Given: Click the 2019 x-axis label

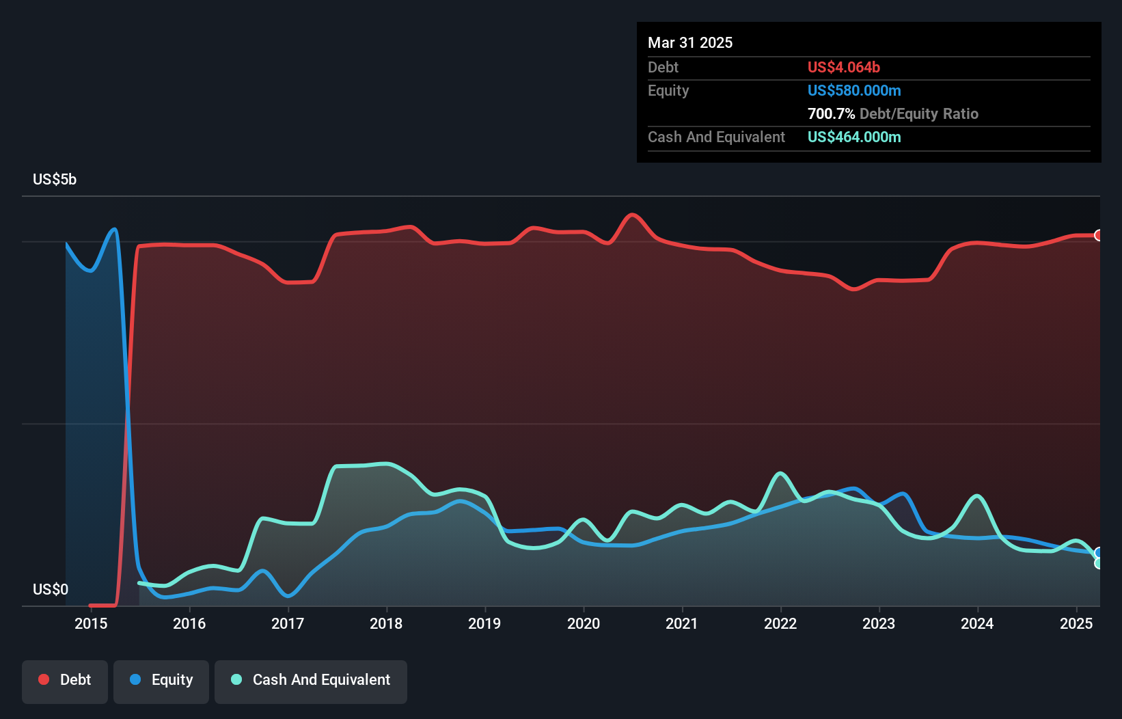Looking at the screenshot, I should tap(484, 623).
